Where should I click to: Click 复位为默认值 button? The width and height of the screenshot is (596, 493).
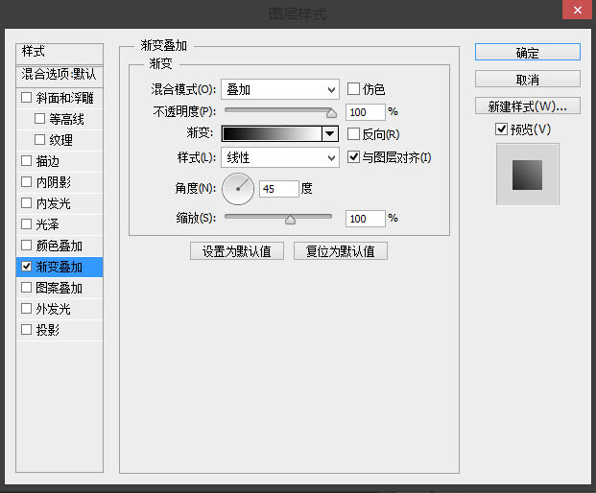coord(341,251)
